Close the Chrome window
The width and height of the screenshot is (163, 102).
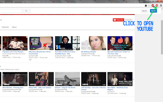(x=160, y=1)
